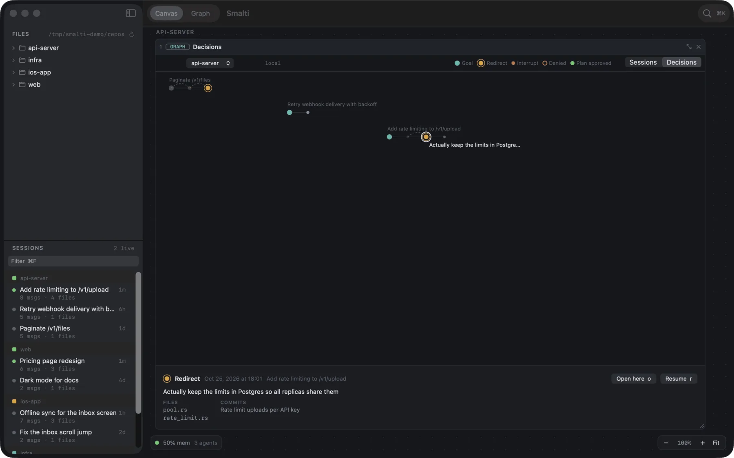
Task: Open the api-server repository dropdown
Action: pyautogui.click(x=210, y=63)
